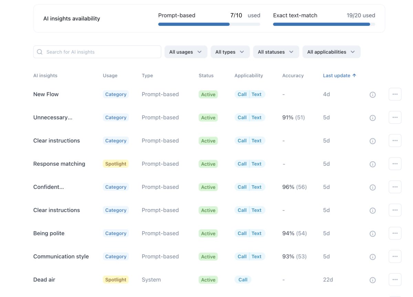Open more options for Confident… insight
413x297 pixels.
click(x=395, y=187)
